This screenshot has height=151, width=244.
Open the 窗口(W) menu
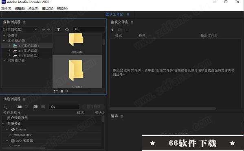point(48,9)
